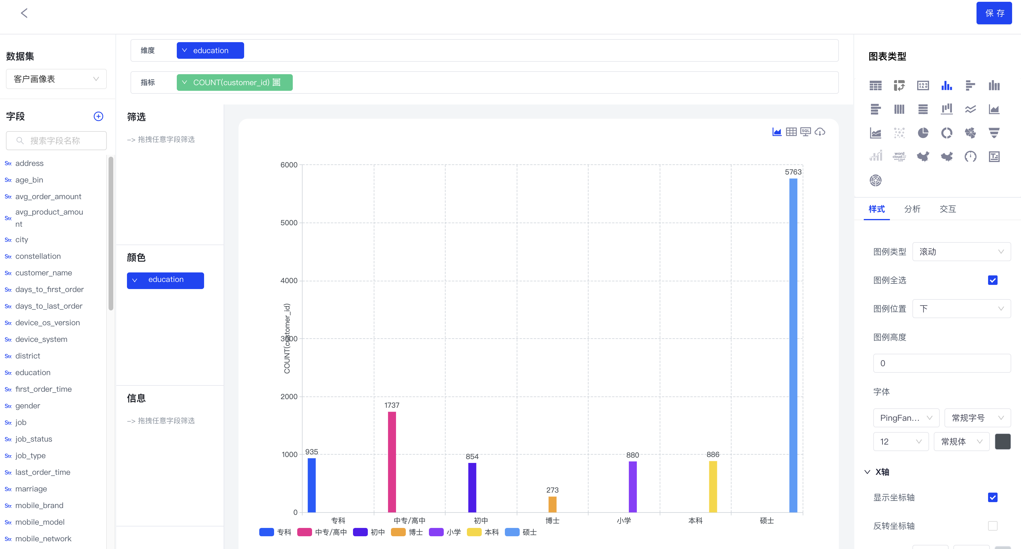Click the 搜索字段名称 search field
The width and height of the screenshot is (1021, 549).
pyautogui.click(x=56, y=141)
